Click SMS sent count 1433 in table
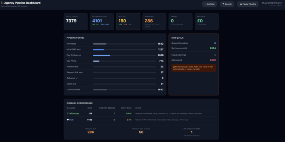 pyautogui.click(x=89, y=120)
